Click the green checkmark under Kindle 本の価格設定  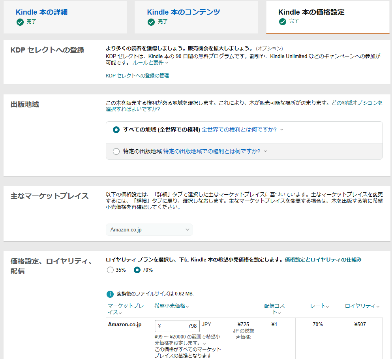click(x=282, y=22)
